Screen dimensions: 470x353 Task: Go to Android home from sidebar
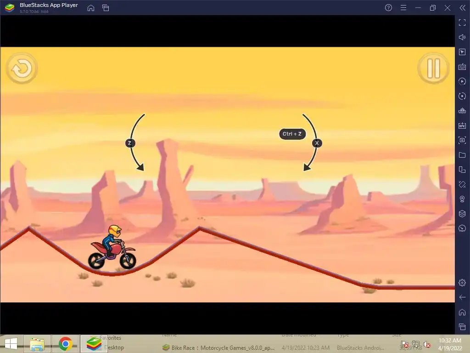tap(462, 312)
